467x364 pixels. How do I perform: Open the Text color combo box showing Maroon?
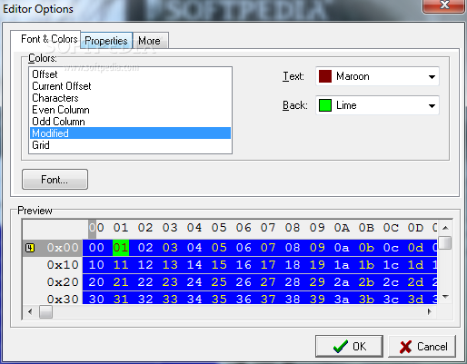[x=377, y=76]
